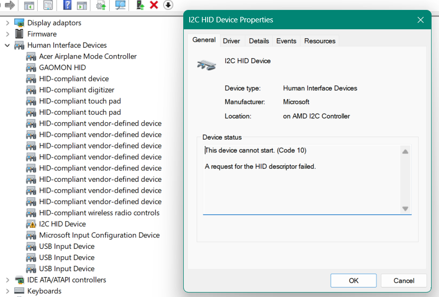Click the Help toolbar icon

point(68,5)
